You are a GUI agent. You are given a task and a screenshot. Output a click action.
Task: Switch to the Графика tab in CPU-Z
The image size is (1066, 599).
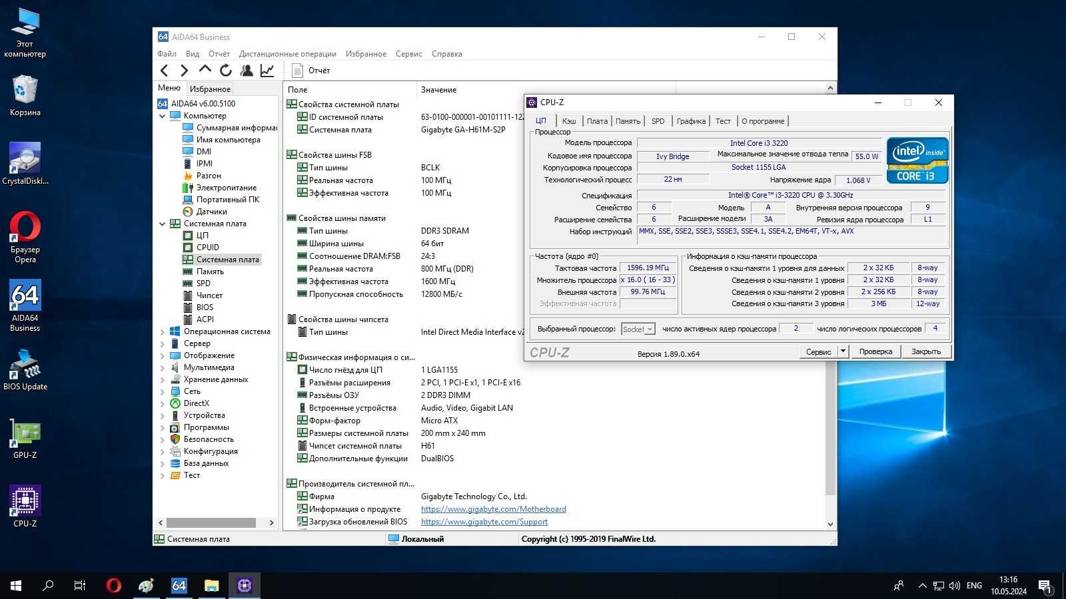click(691, 121)
